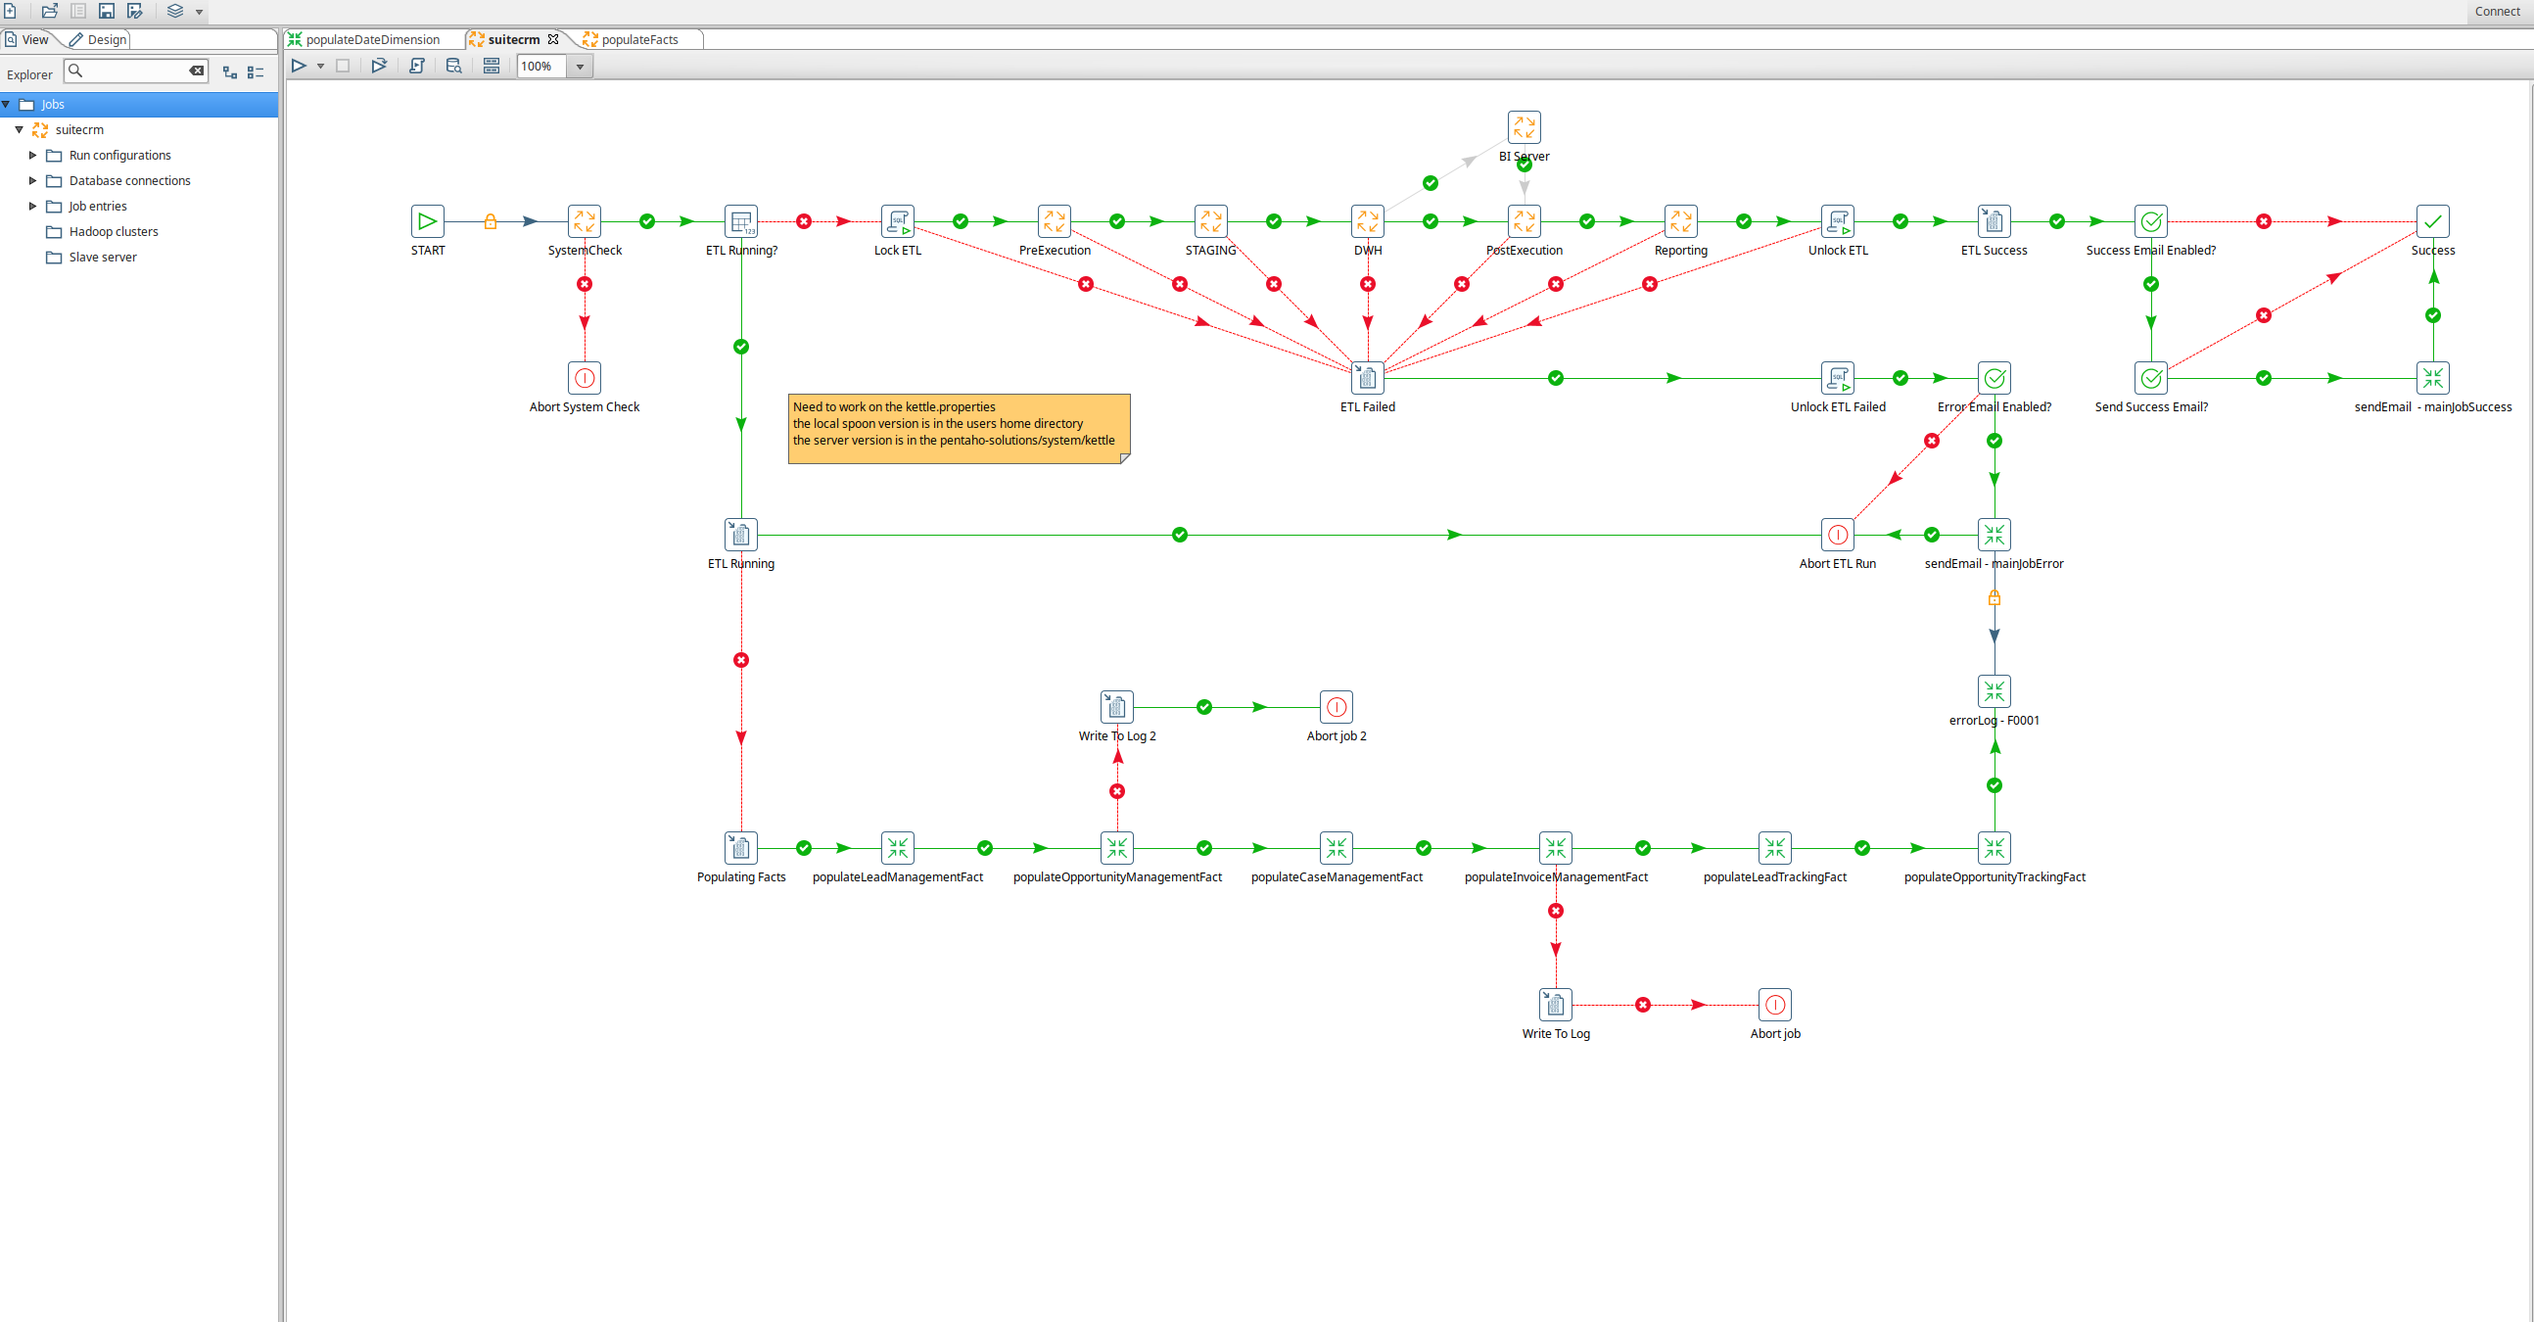
Task: Select the errorLog - F0001 transformation
Action: pyautogui.click(x=1994, y=691)
